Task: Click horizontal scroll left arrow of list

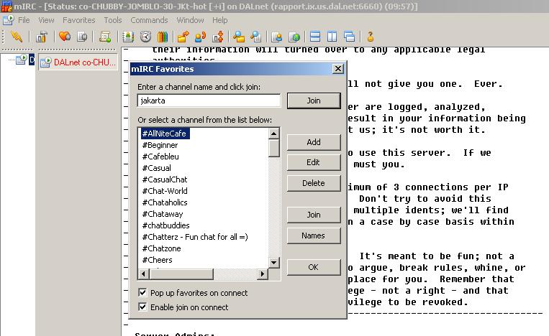Action: coord(143,274)
